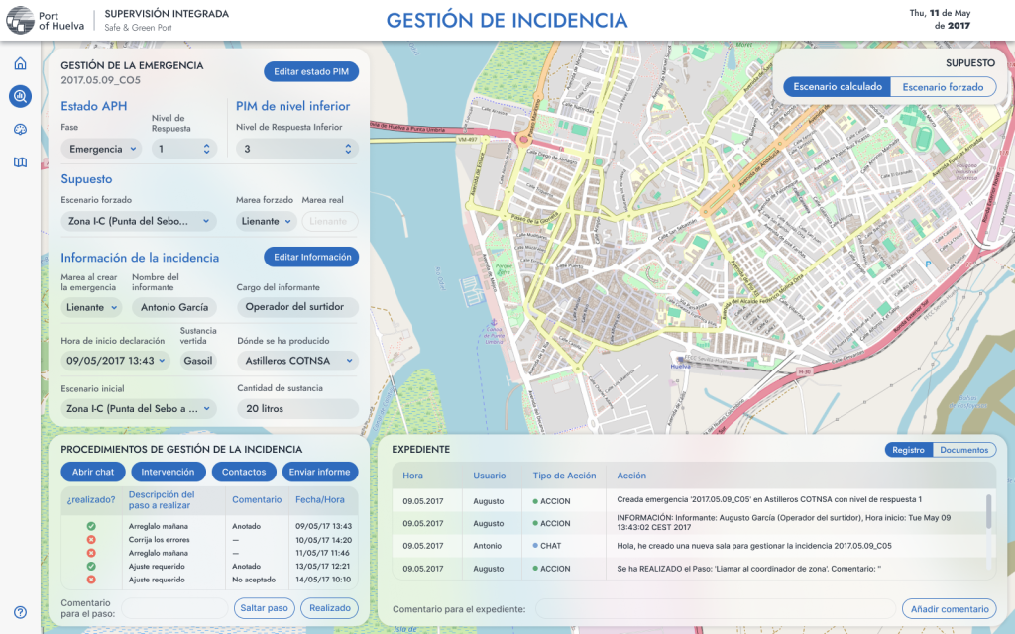Go to Home in the left sidebar

click(x=20, y=64)
